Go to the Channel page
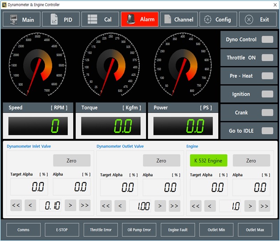The image size is (280, 242). click(179, 20)
